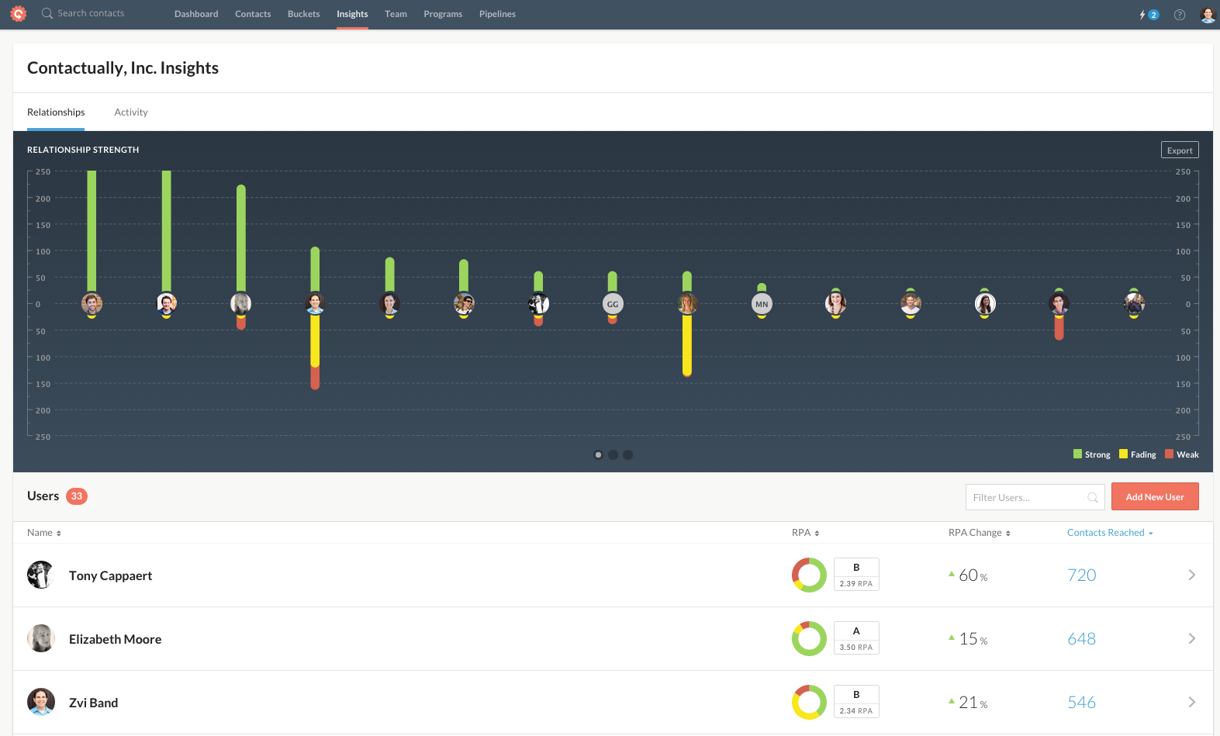
Task: Open Pipelines in the top navigation
Action: (x=497, y=14)
